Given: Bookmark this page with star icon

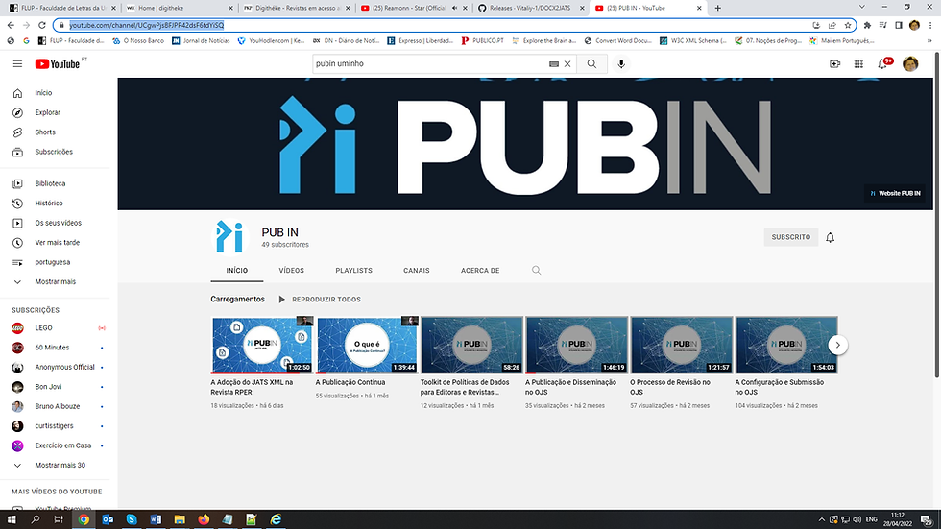Looking at the screenshot, I should tap(848, 25).
